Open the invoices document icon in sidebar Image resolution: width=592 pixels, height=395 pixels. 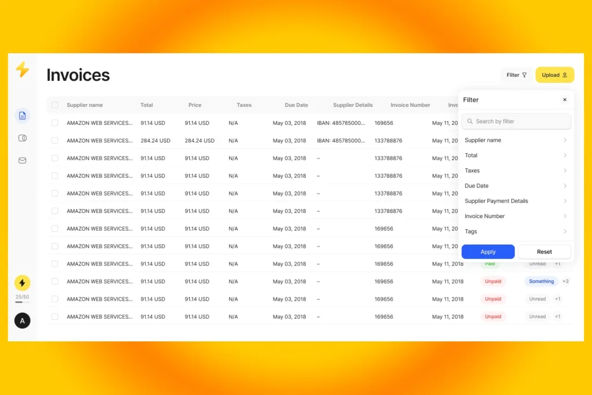23,116
